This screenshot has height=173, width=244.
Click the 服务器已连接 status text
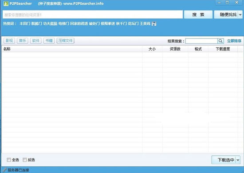click(x=18, y=170)
